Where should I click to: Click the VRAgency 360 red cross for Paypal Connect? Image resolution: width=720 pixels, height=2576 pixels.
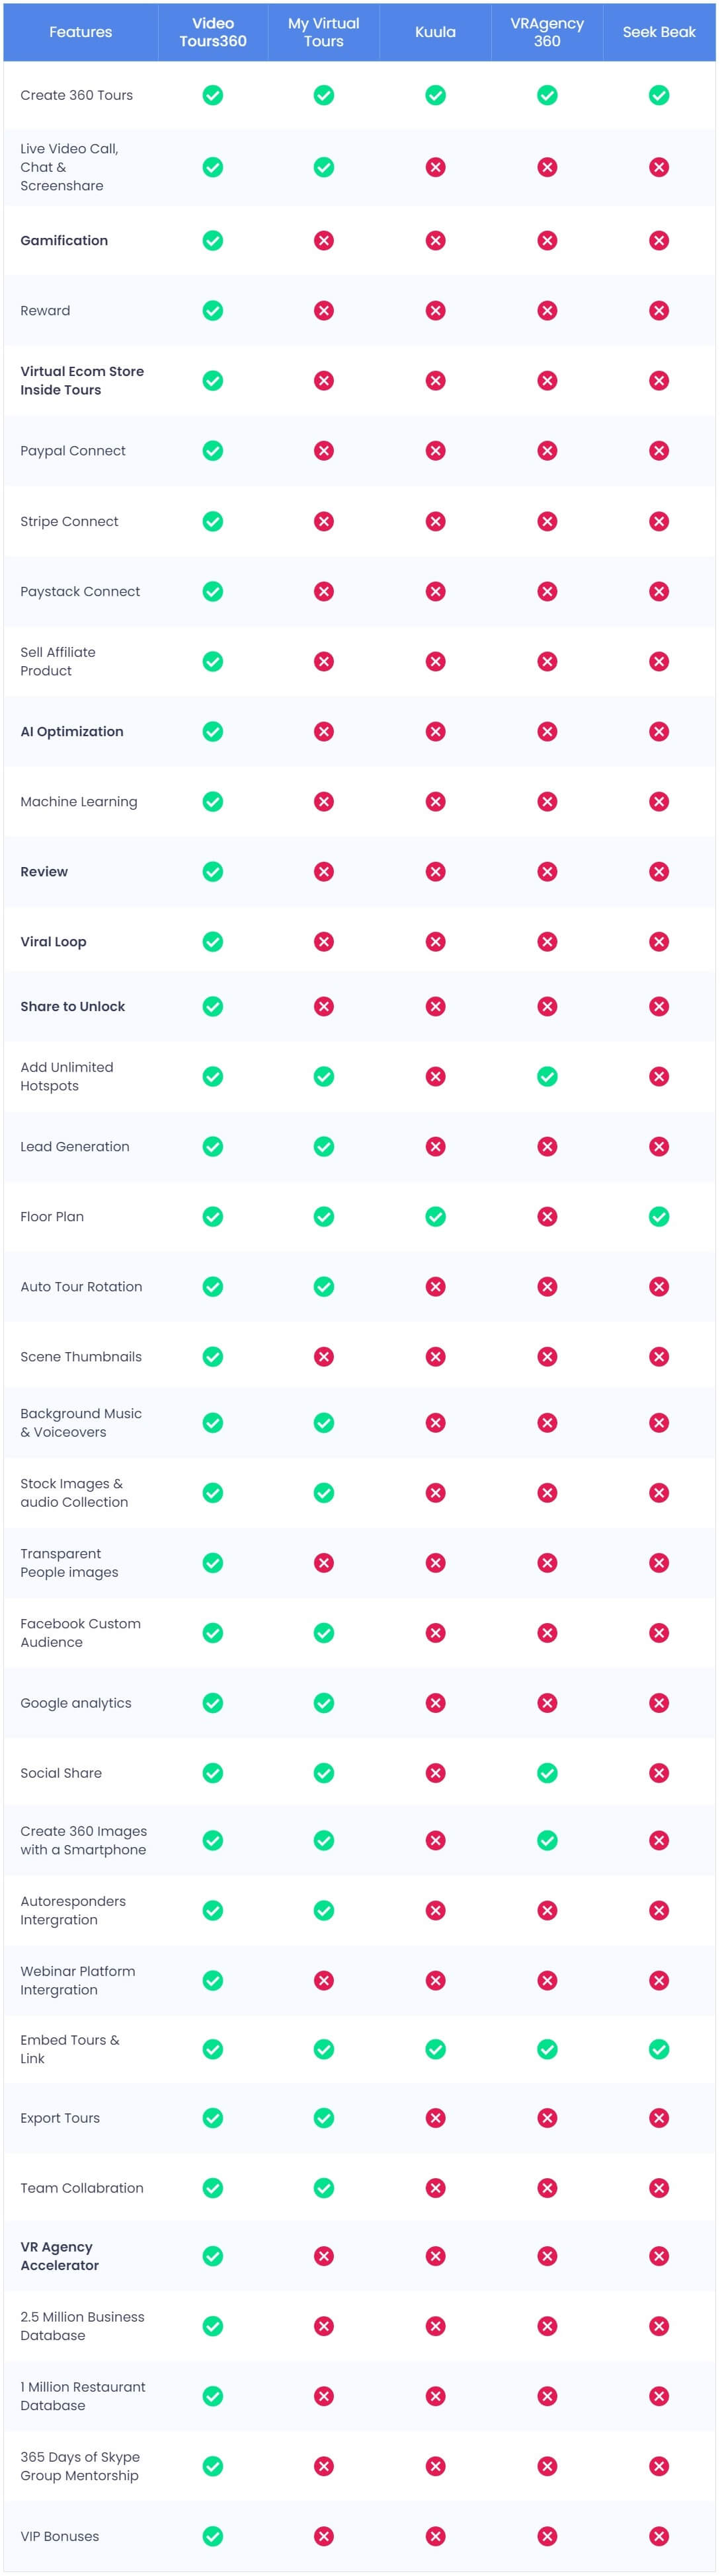pos(547,451)
